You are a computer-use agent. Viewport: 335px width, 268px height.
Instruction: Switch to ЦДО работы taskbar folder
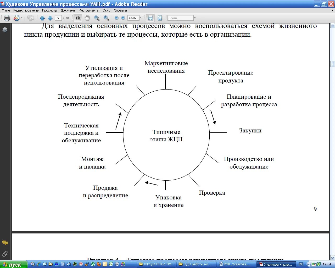point(196,264)
